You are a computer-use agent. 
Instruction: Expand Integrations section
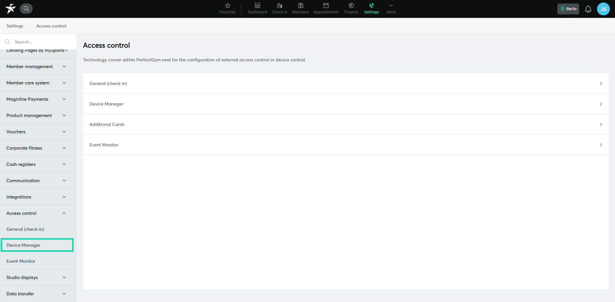tap(36, 197)
